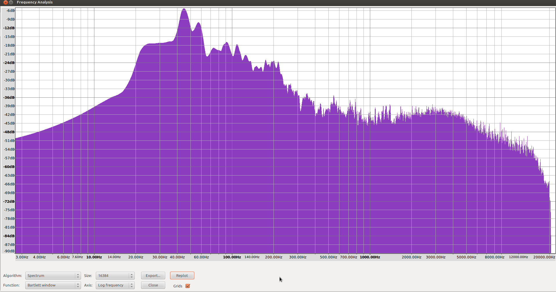Viewport: 556px width, 292px height.
Task: Click the highest spectrum peak near 45 Hz
Action: pyautogui.click(x=184, y=9)
